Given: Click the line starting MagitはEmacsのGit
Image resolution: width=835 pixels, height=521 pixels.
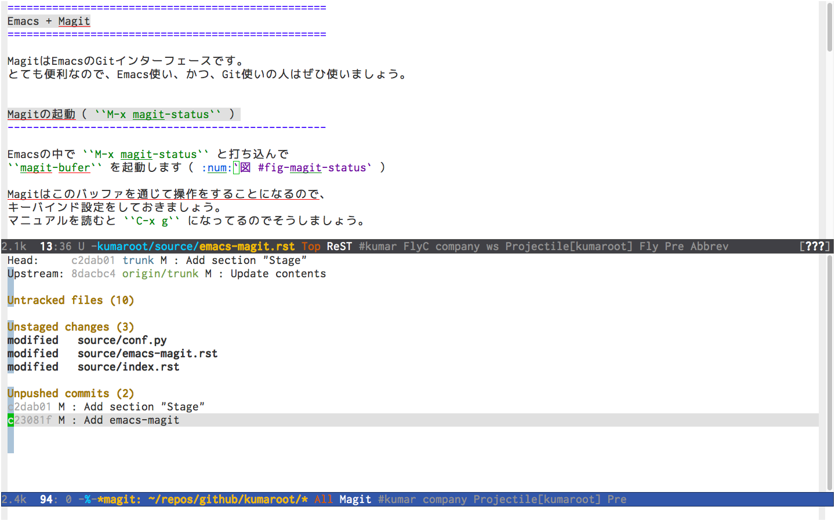Looking at the screenshot, I should (x=126, y=61).
